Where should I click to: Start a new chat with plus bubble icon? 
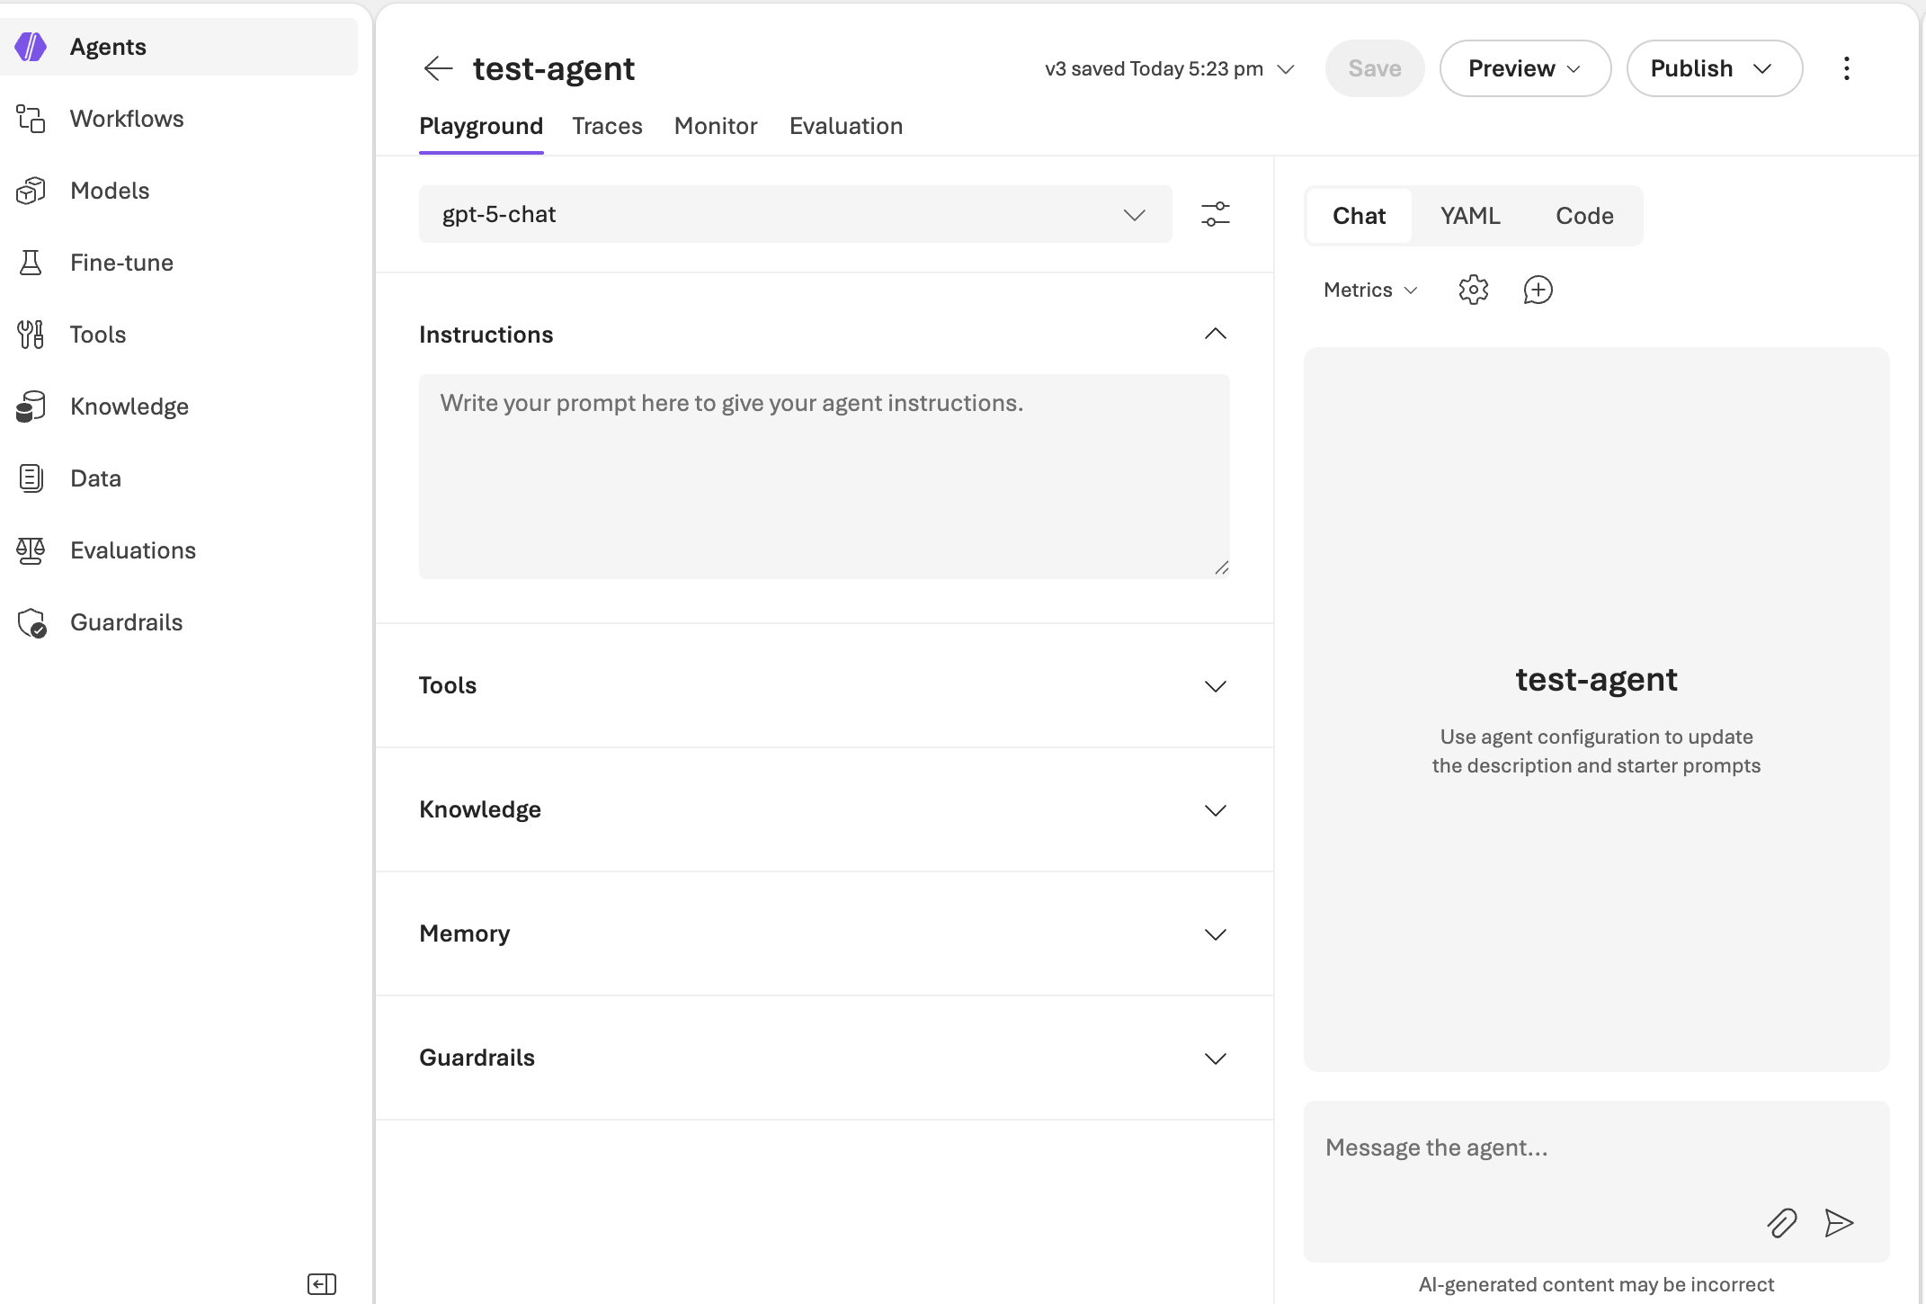(1538, 290)
